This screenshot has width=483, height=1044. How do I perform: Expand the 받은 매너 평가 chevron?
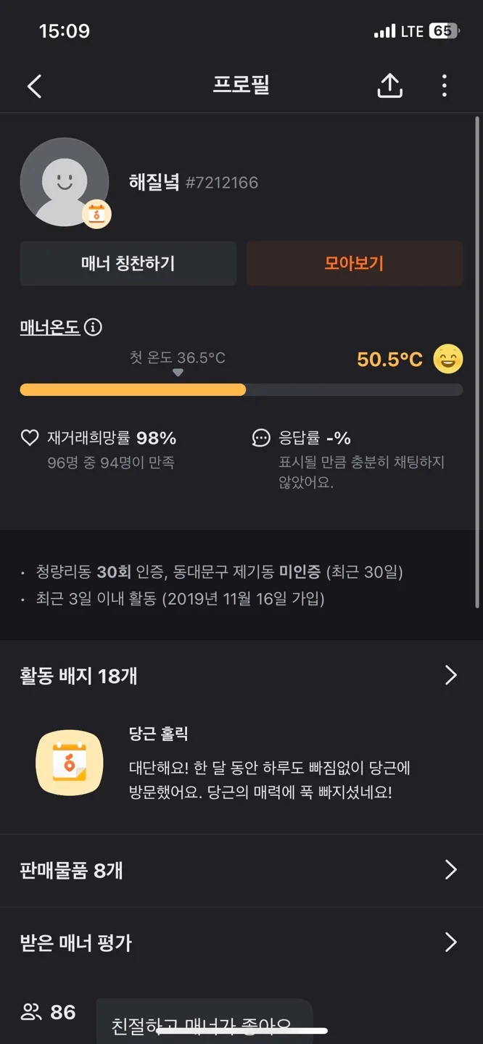click(451, 942)
